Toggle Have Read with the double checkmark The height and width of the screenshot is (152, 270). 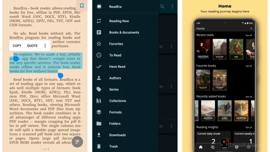click(x=99, y=66)
